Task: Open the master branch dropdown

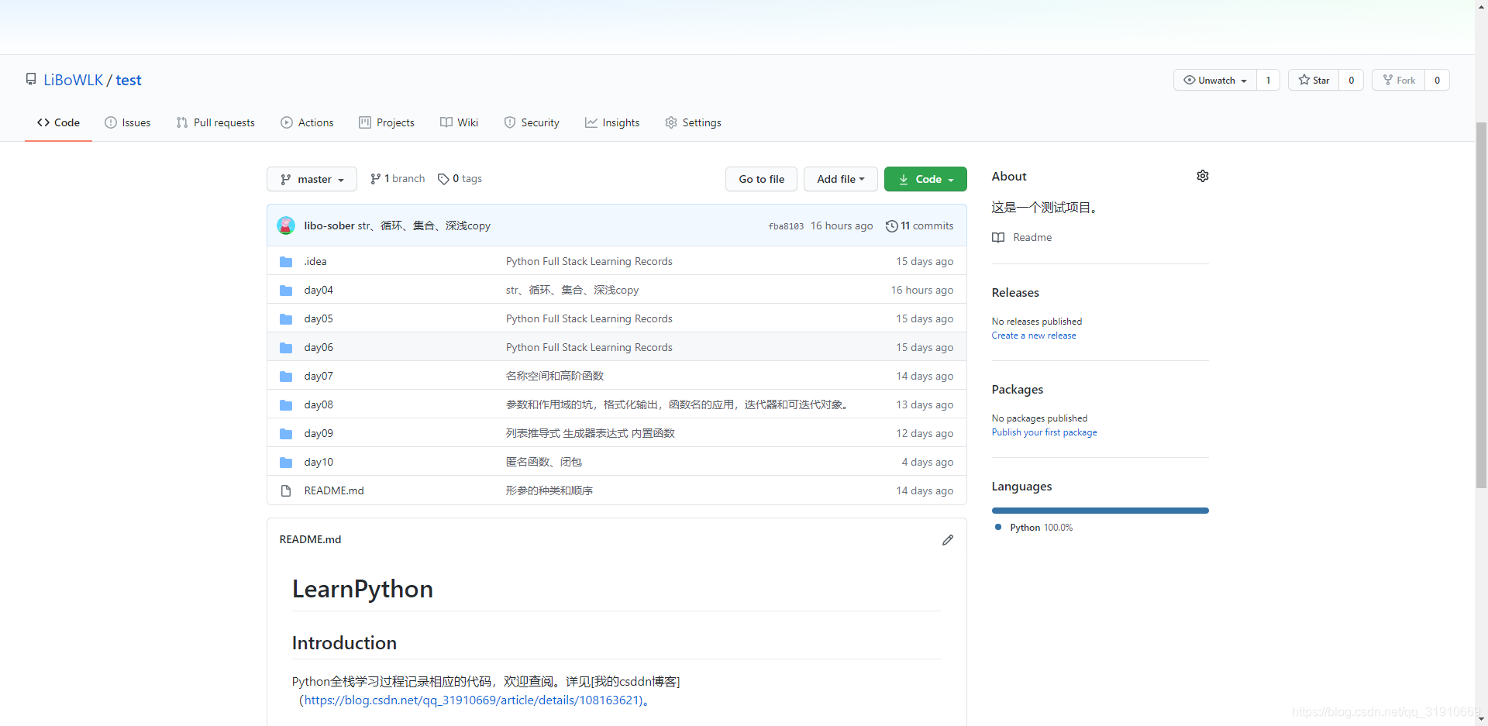Action: point(312,179)
